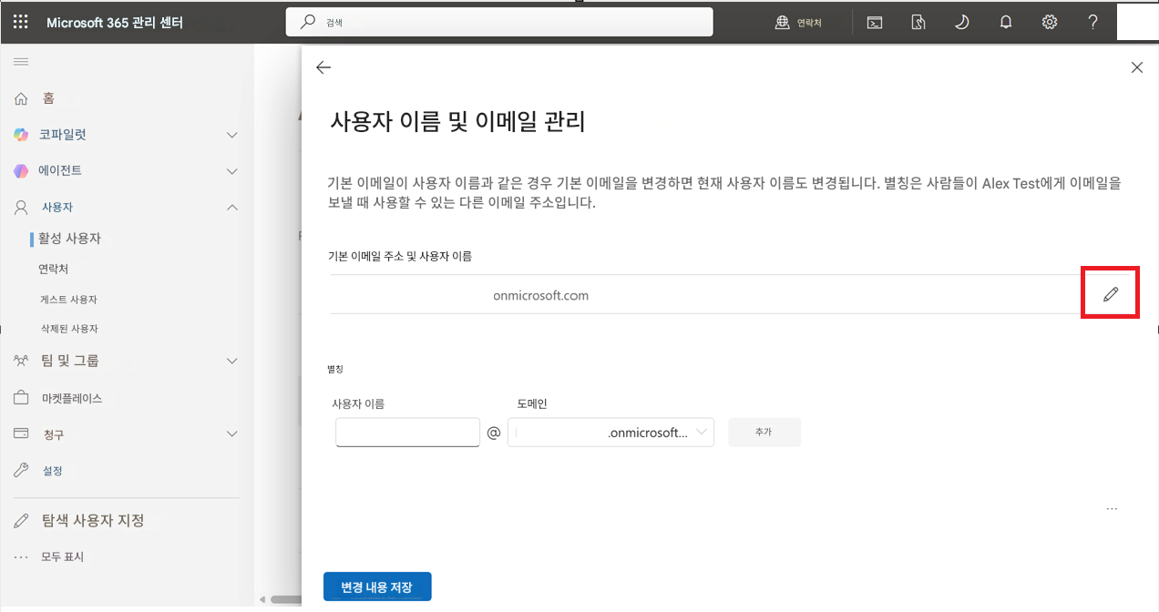Screen dimensions: 1159x612
Task: Select 활성 사용자 in the sidebar
Action: click(69, 239)
